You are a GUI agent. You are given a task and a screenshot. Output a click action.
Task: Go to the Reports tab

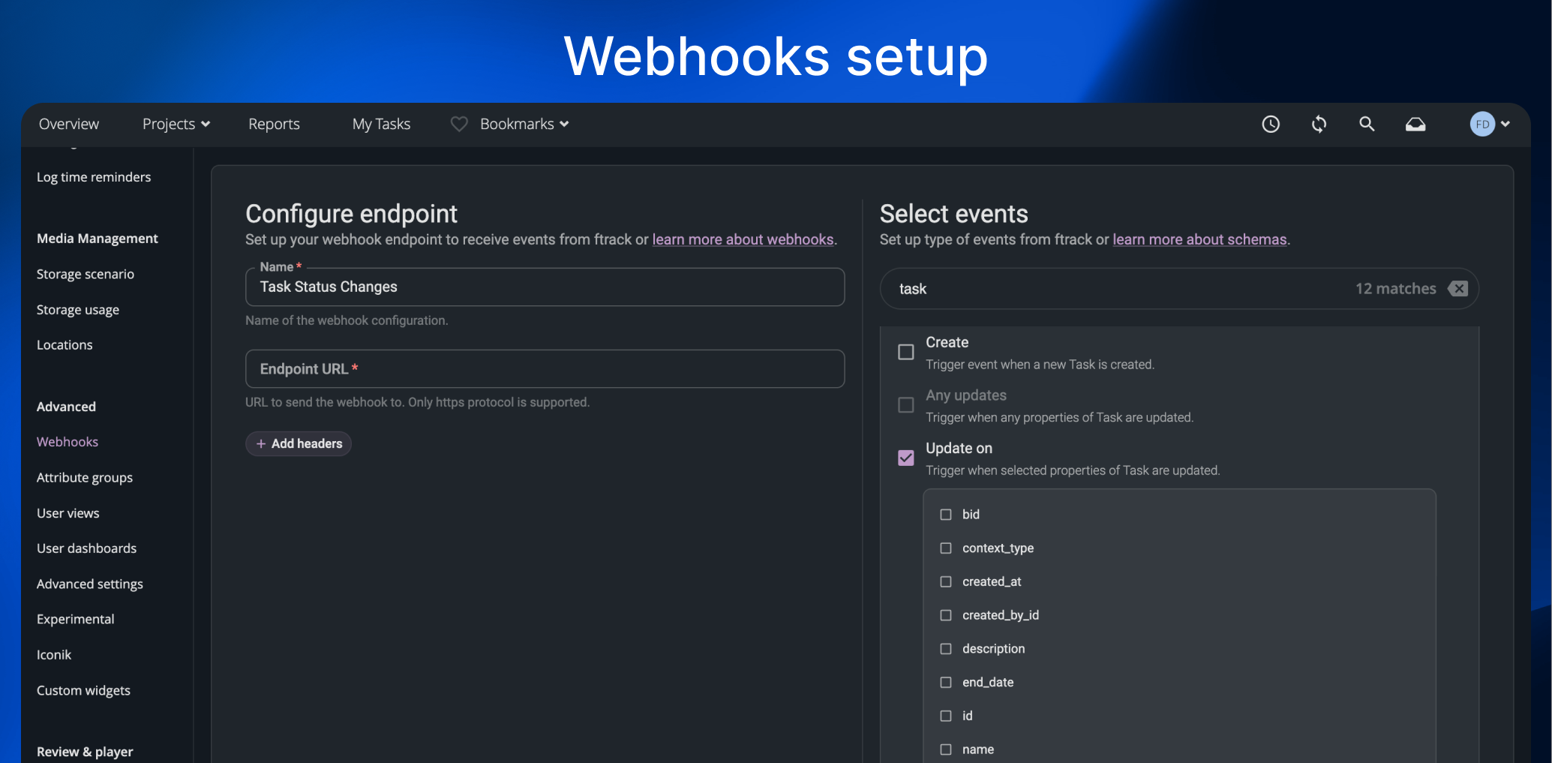[x=274, y=125]
